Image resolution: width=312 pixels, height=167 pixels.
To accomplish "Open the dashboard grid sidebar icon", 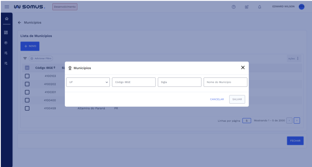I will pyautogui.click(x=6, y=32).
